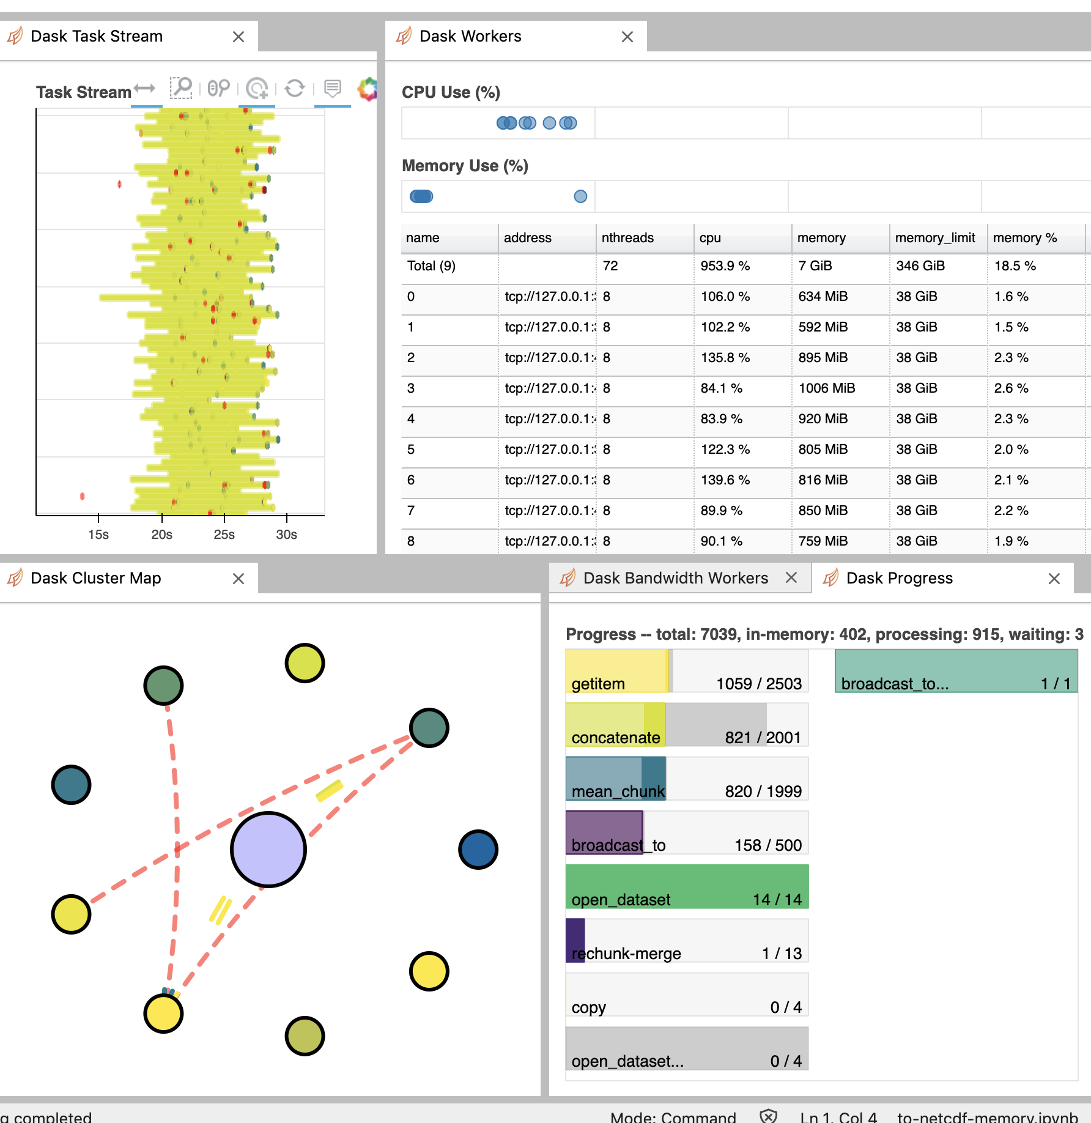Toggle the tap select tool

coord(257,89)
